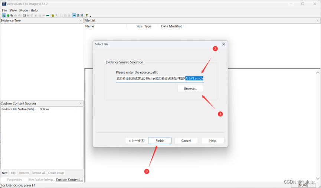Switch to the Hex Value Interp... tab
The height and width of the screenshot is (188, 321).
(42, 179)
